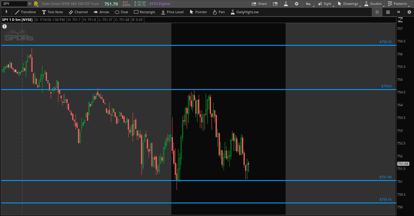Screen dimensions: 414x216
Task: Click the 751.68 current price tag on axis
Action: coord(403,164)
